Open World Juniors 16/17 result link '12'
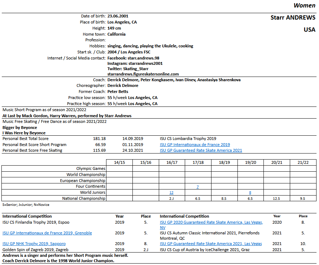This screenshot has width=319, height=265. tap(172, 193)
